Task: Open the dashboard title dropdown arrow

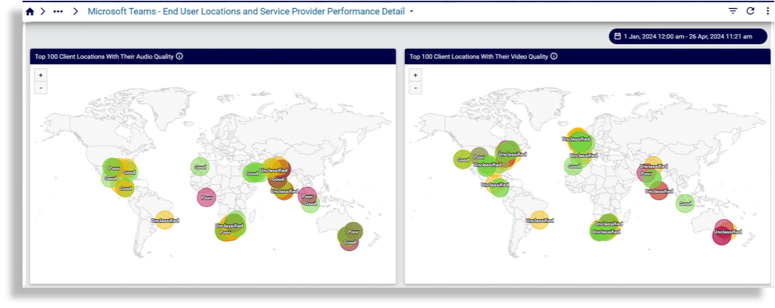Action: [411, 12]
